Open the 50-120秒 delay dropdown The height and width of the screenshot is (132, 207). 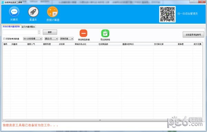pyautogui.click(x=33, y=39)
